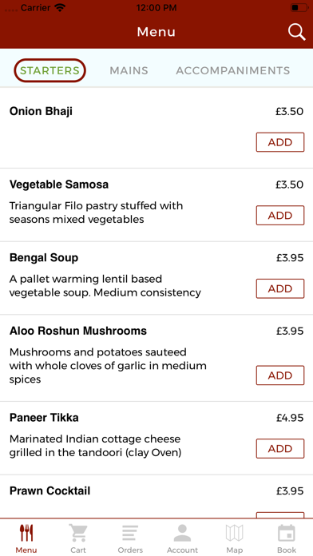Switch to the Mains tab
The width and height of the screenshot is (313, 556).
pos(129,70)
